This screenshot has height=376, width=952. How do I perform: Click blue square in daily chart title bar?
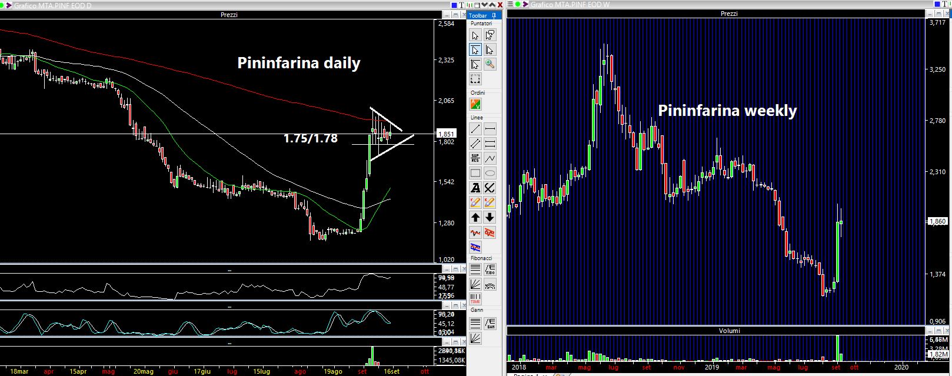[x=454, y=5]
